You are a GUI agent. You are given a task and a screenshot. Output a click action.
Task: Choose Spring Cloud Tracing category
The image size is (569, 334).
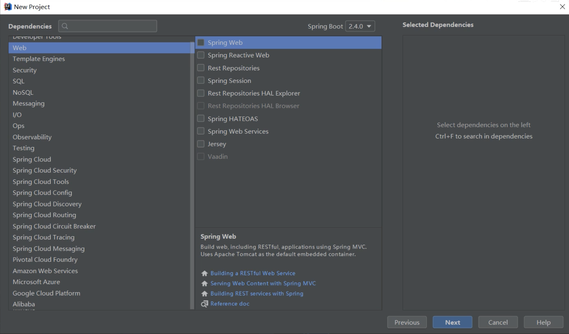pyautogui.click(x=100, y=237)
